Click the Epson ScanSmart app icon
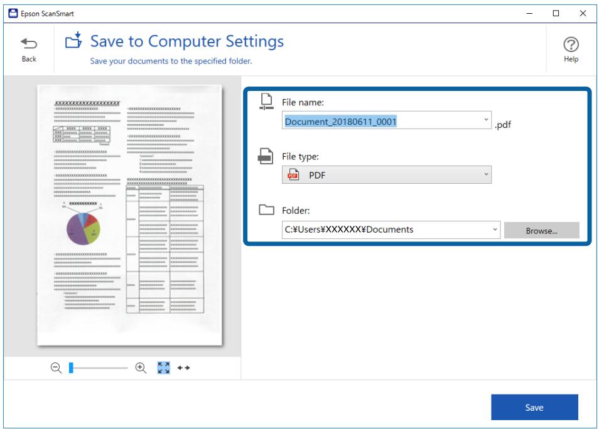 pyautogui.click(x=13, y=13)
